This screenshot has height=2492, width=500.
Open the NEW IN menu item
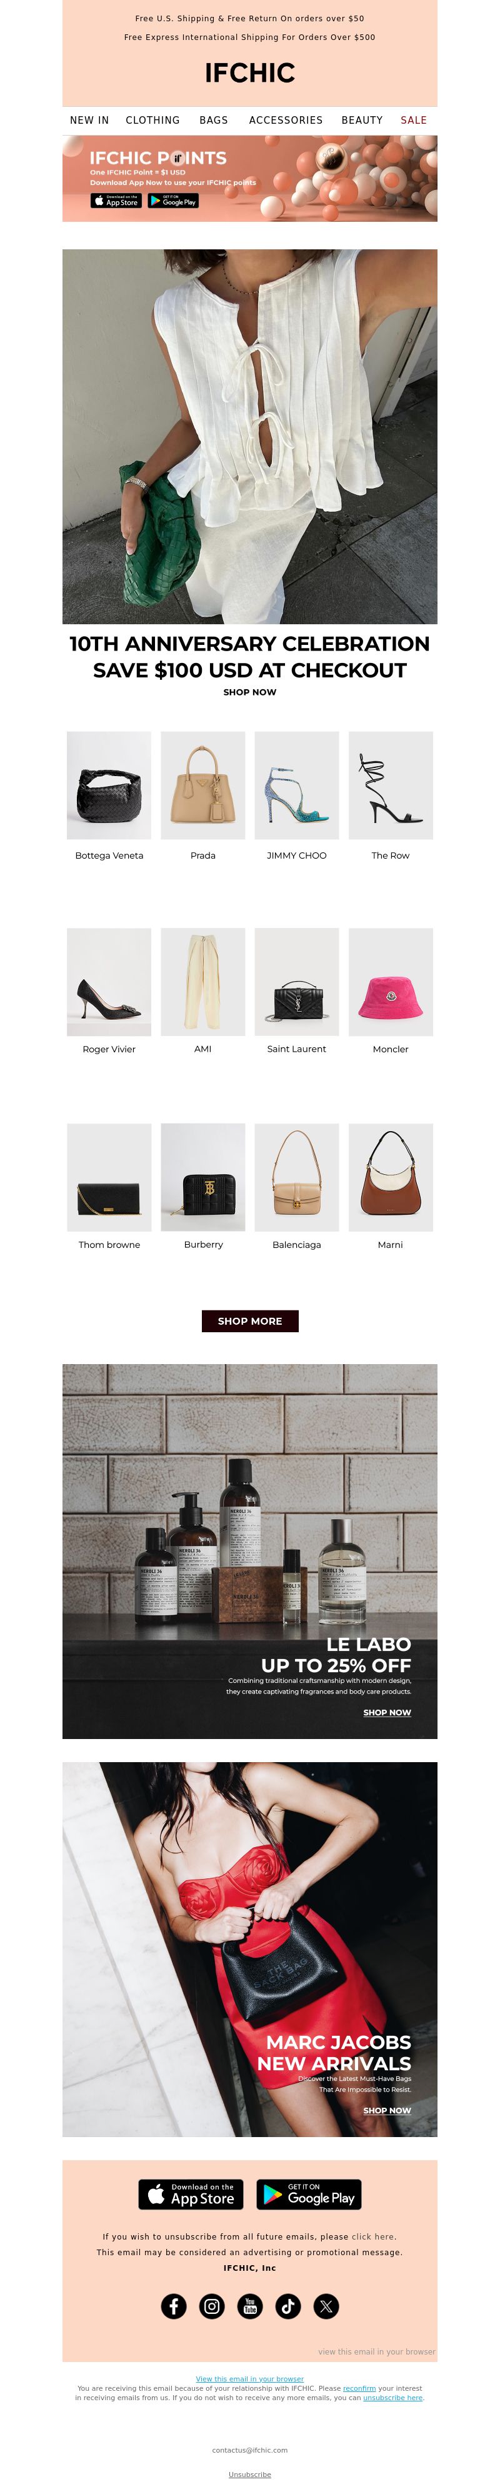[89, 120]
